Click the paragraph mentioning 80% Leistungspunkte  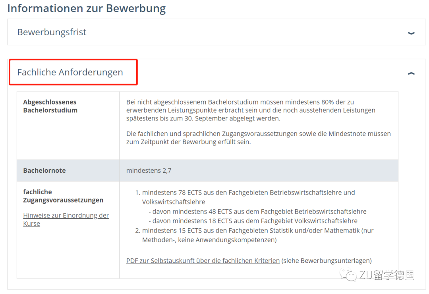tap(250, 110)
